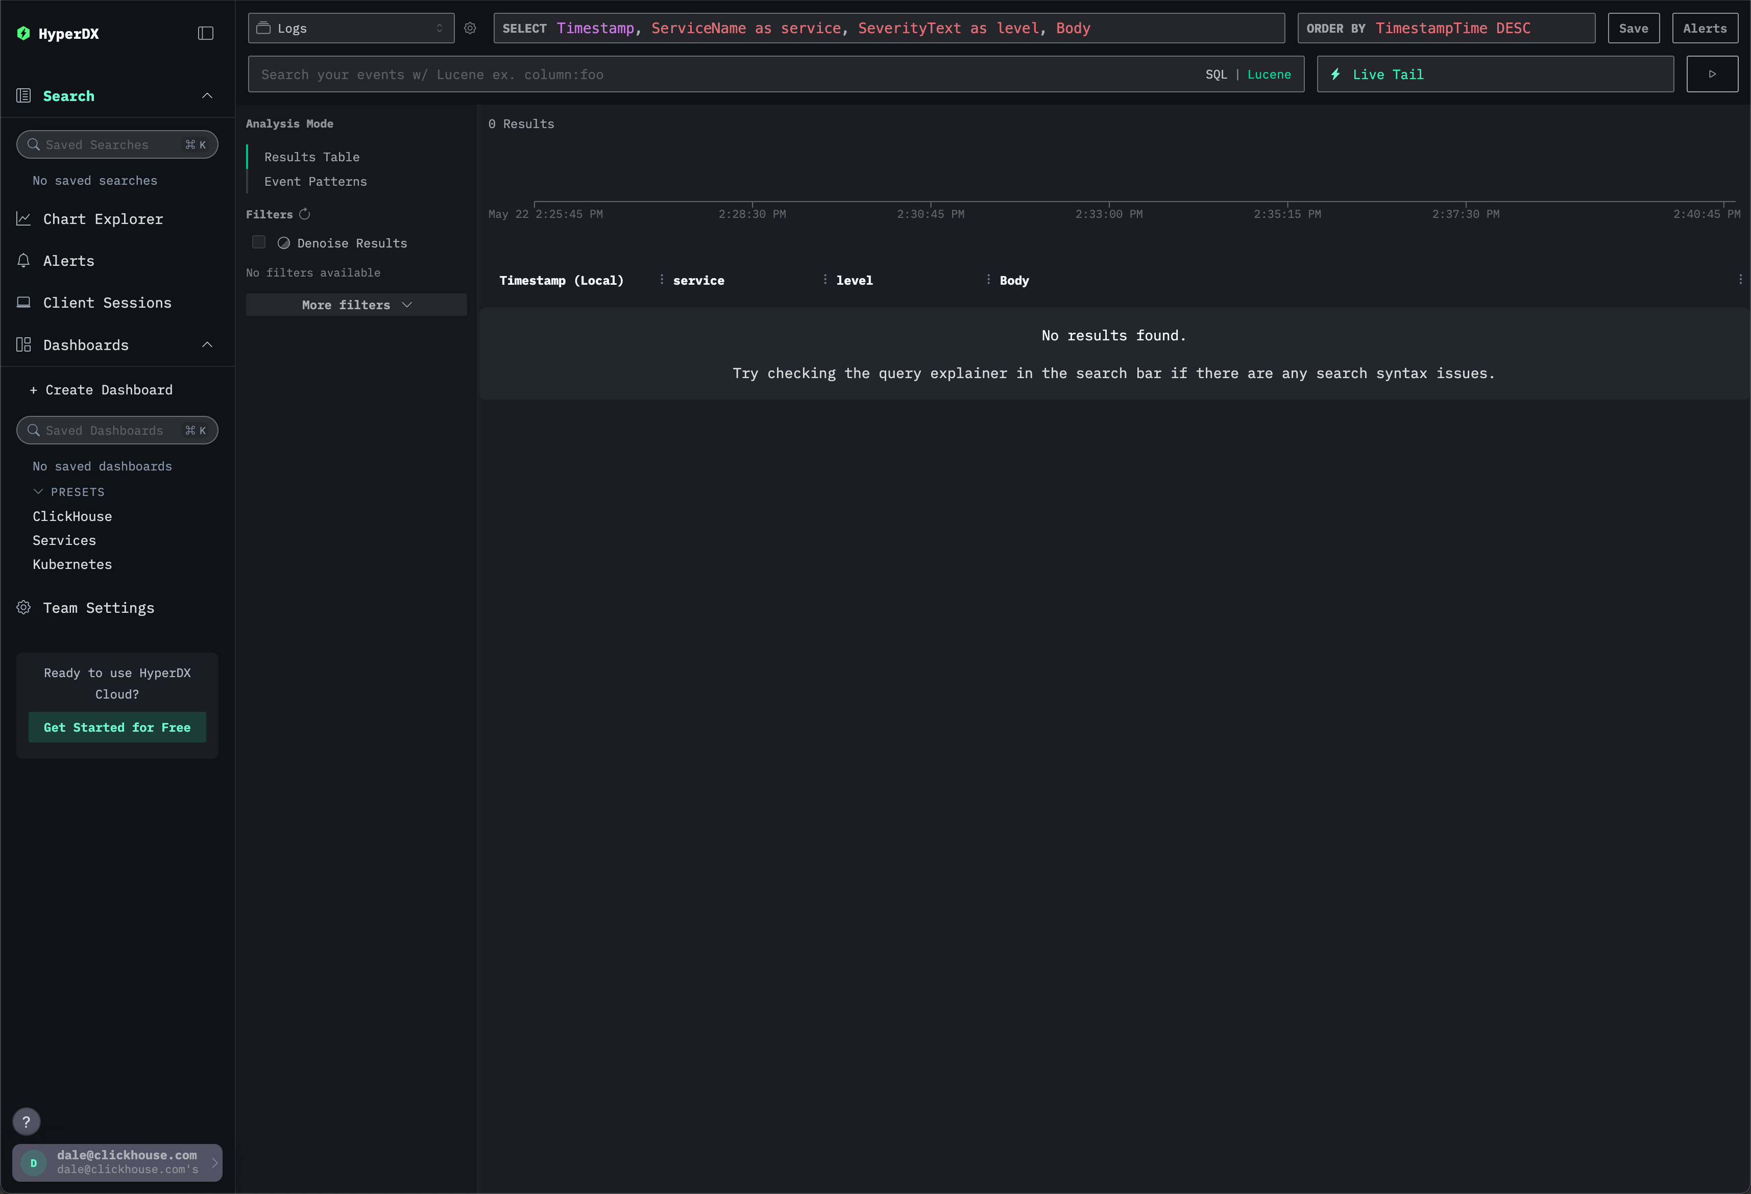This screenshot has height=1194, width=1751.
Task: Click the HyperDX logo icon
Action: pos(23,33)
